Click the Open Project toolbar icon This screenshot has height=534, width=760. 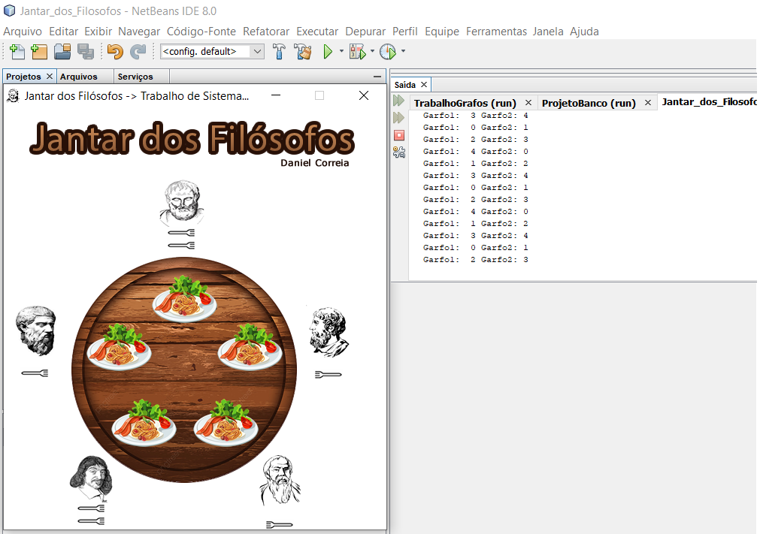tap(62, 51)
